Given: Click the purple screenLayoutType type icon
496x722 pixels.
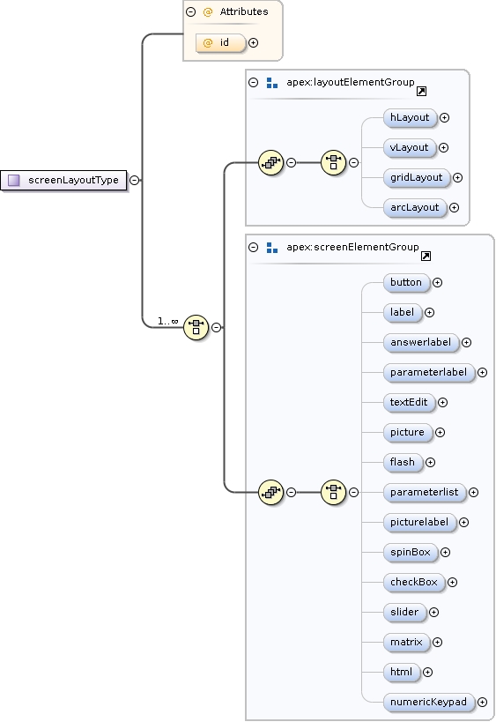Looking at the screenshot, I should [14, 180].
